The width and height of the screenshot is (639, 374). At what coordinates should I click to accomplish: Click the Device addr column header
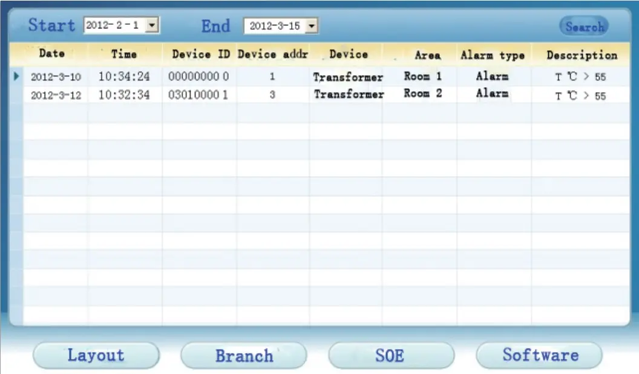(x=273, y=54)
